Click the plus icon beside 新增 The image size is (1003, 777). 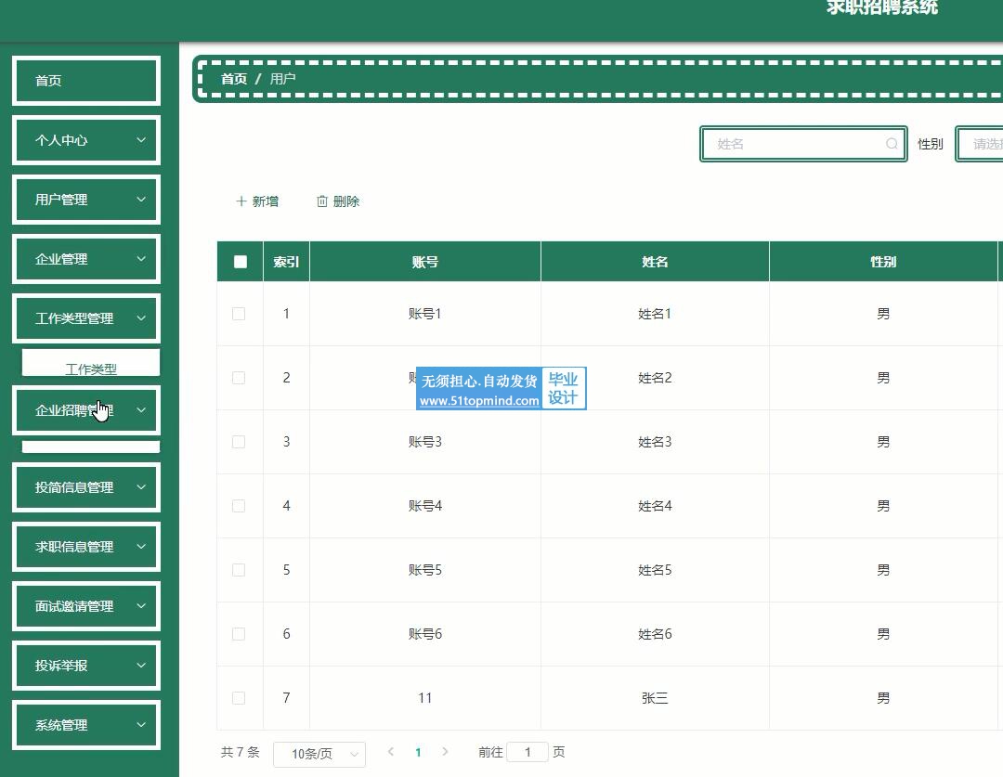click(x=241, y=201)
